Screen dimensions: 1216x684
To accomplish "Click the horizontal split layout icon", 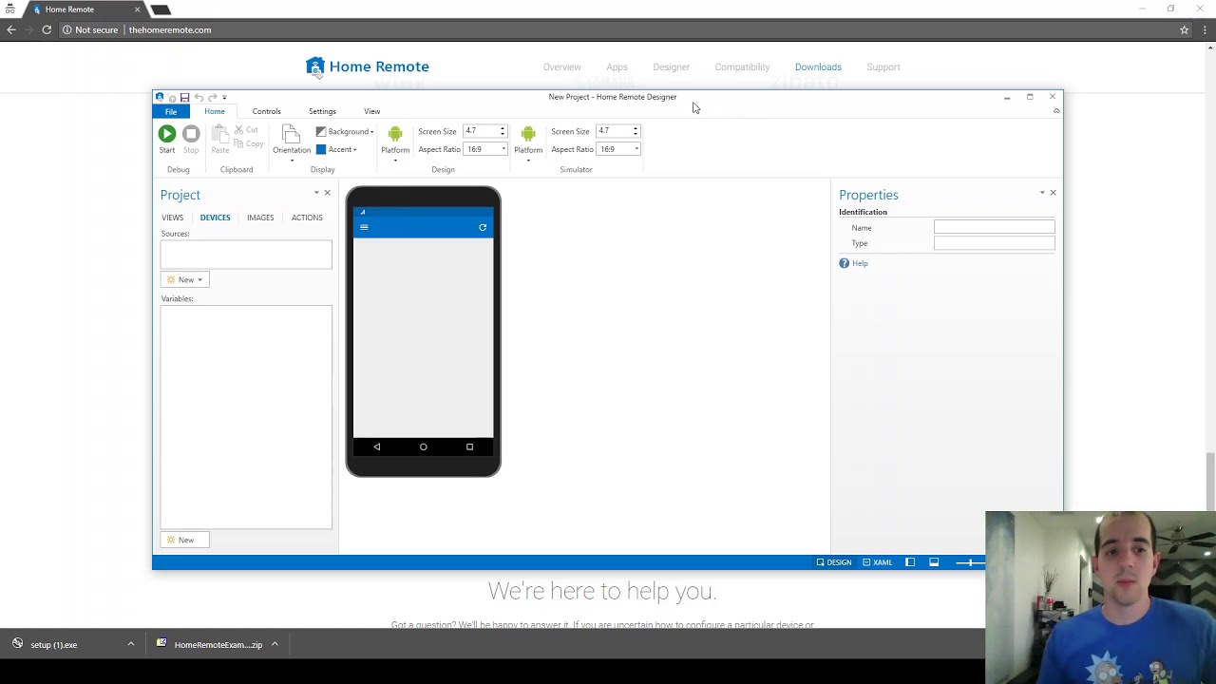I will tap(934, 562).
